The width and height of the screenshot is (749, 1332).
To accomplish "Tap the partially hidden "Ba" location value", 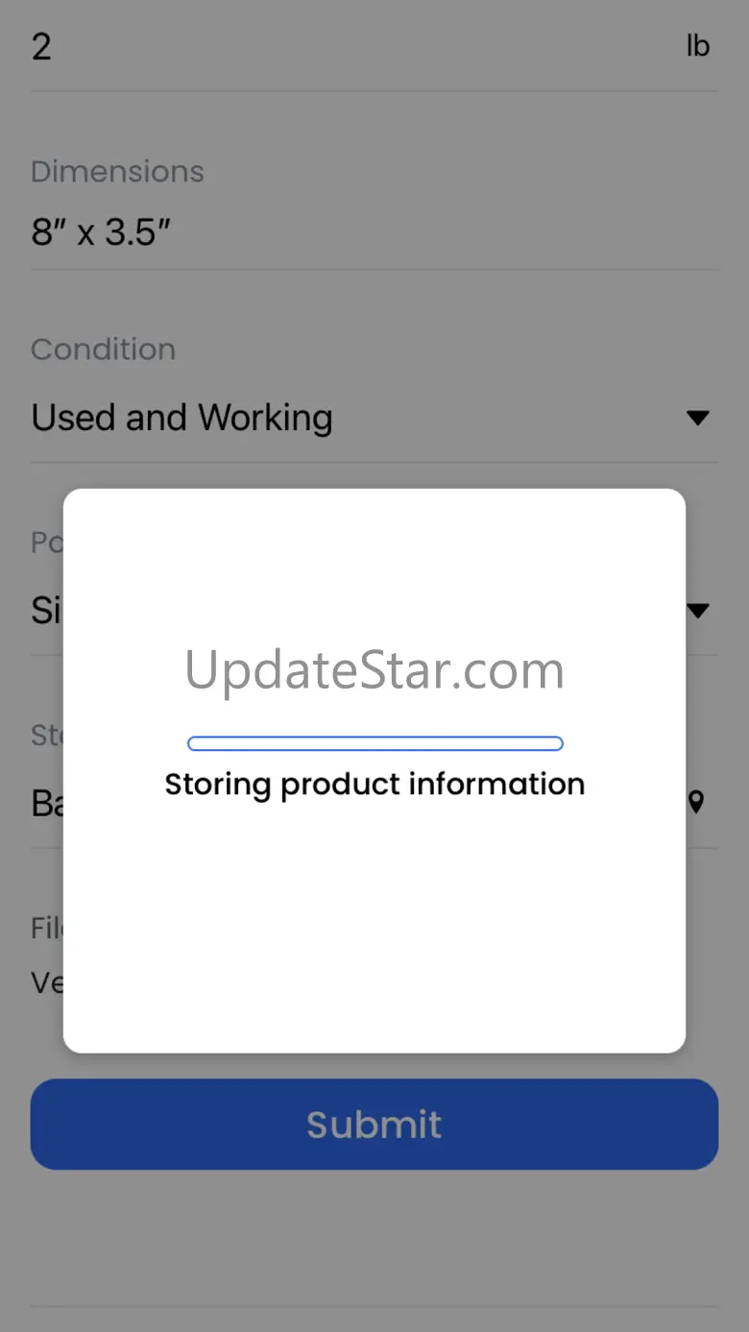I will coord(47,802).
